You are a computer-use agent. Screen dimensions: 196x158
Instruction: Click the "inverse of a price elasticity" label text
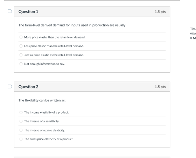pyautogui.click(x=44, y=130)
